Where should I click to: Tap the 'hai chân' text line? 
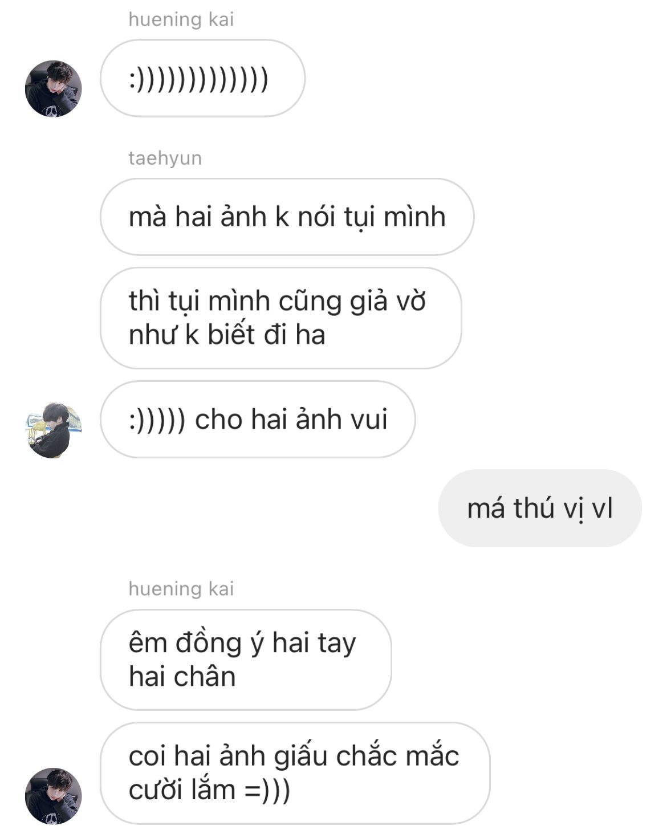(x=182, y=677)
